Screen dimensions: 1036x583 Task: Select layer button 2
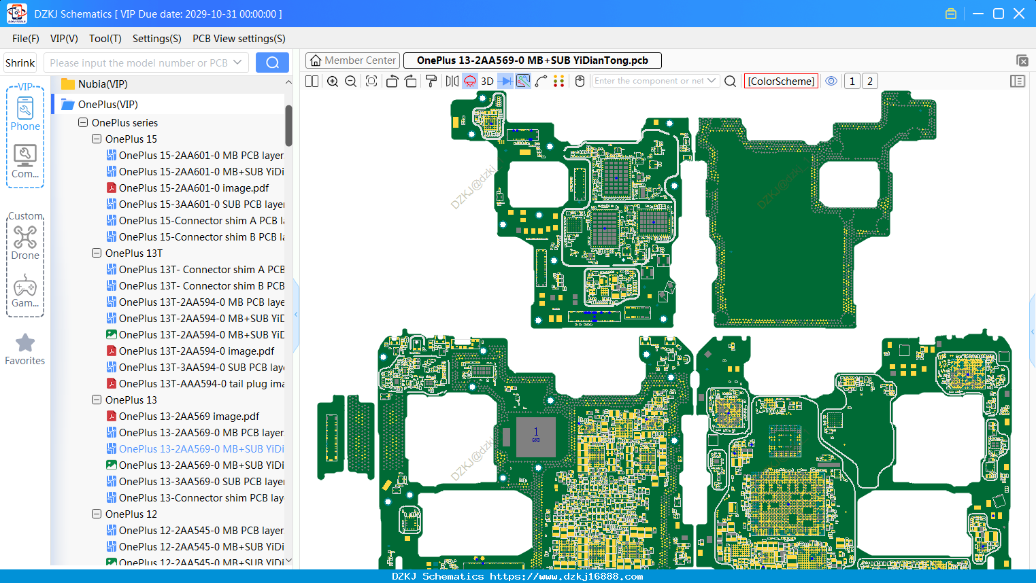(869, 81)
